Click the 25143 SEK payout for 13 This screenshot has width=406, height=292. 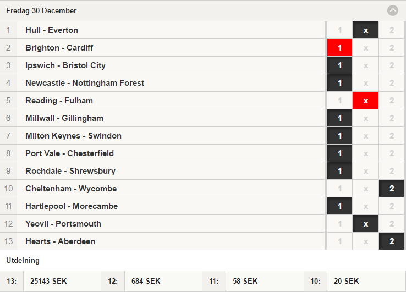click(x=48, y=281)
